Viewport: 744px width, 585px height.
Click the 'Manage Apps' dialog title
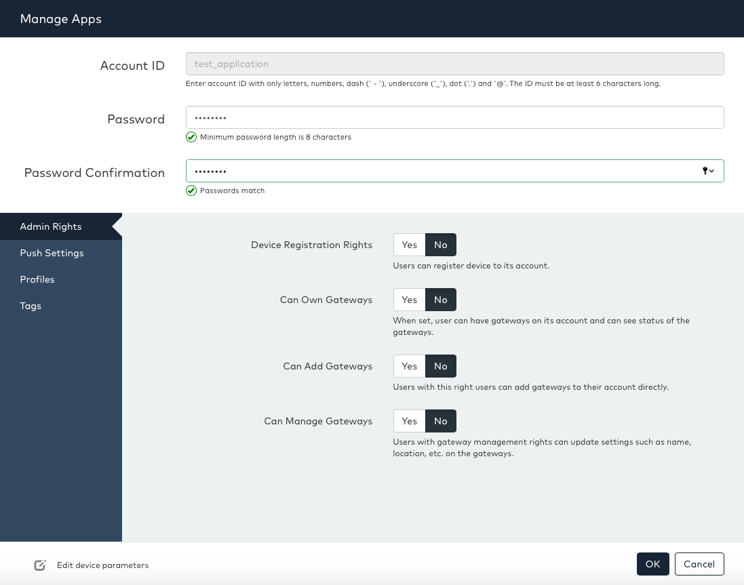pos(61,19)
